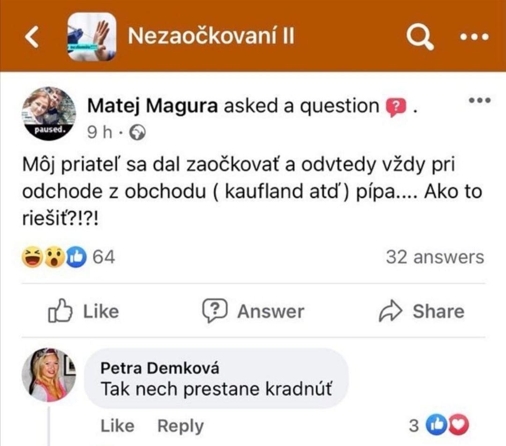The width and height of the screenshot is (506, 446).
Task: Open the 32 answers list
Action: 435,257
